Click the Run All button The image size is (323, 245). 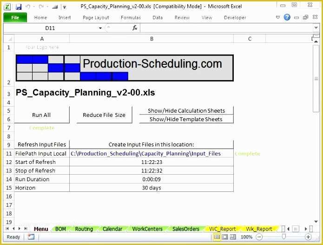pyautogui.click(x=42, y=115)
